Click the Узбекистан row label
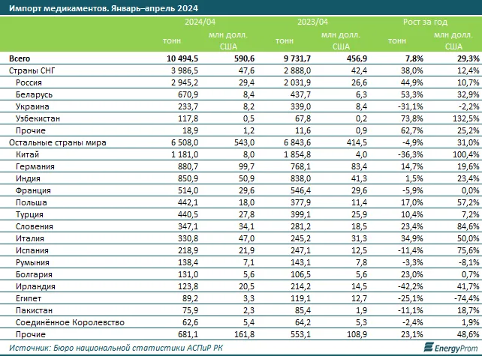This screenshot has width=482, height=356. [x=38, y=118]
